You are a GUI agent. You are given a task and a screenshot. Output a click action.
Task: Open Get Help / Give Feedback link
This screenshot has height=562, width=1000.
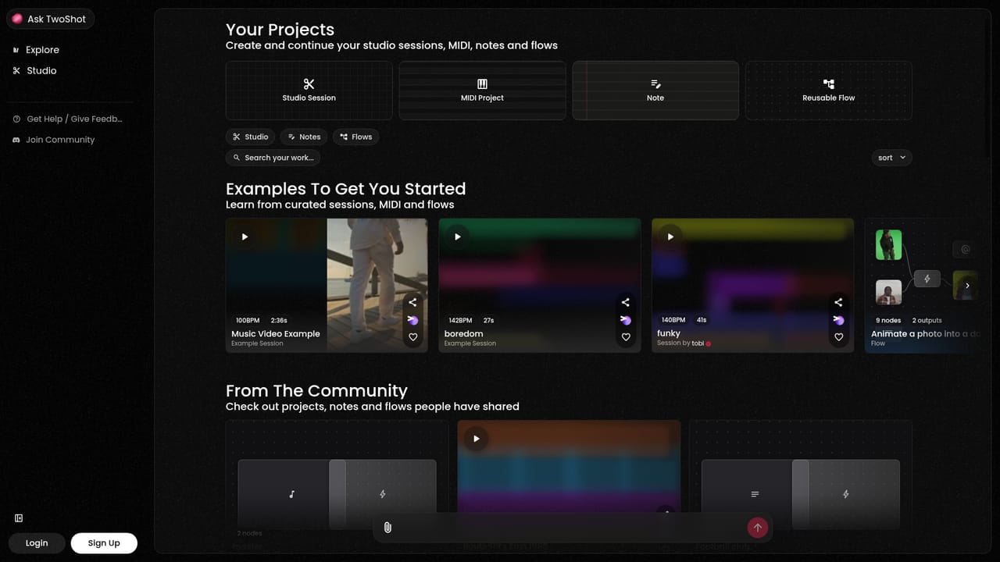point(68,119)
